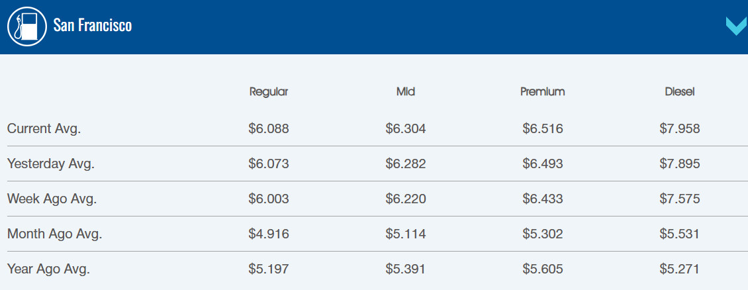
Task: Click the Yesterday Avg. row label
Action: click(51, 164)
